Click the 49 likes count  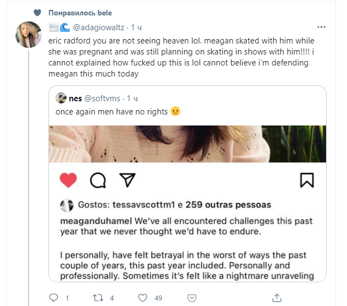[158, 298]
